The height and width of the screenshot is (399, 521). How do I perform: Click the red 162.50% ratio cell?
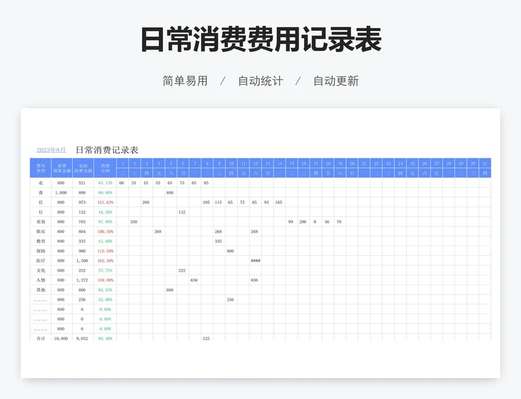click(106, 260)
